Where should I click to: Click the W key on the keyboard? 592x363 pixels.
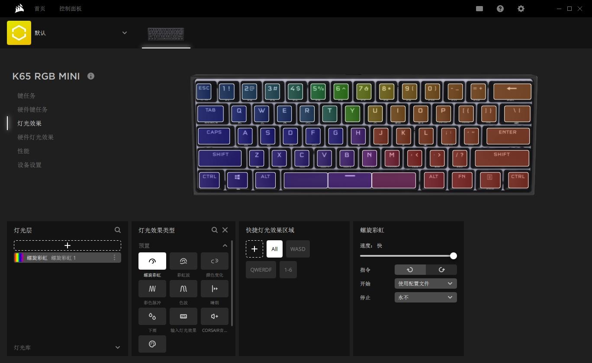coord(261,114)
